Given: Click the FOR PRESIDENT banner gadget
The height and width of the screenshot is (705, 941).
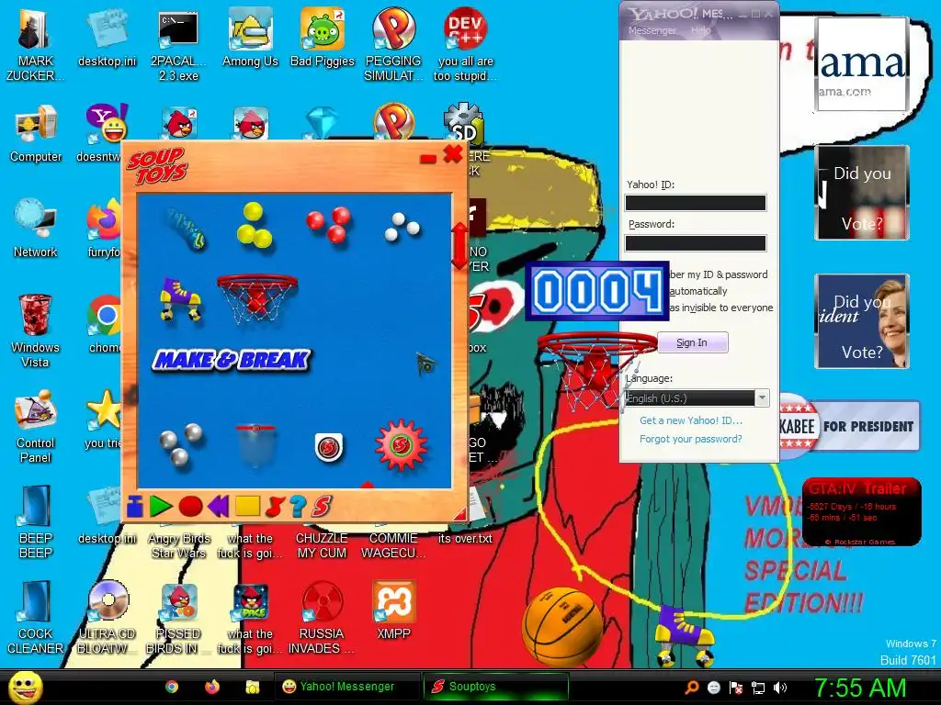Looking at the screenshot, I should (850, 426).
